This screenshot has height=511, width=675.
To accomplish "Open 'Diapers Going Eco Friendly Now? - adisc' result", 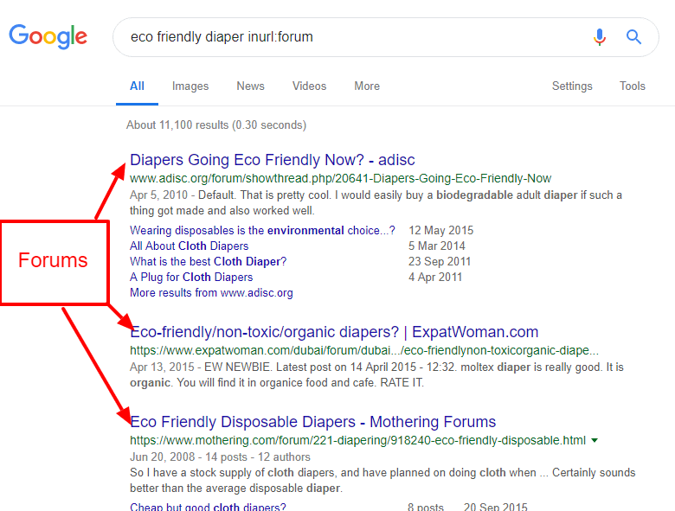I will [273, 160].
